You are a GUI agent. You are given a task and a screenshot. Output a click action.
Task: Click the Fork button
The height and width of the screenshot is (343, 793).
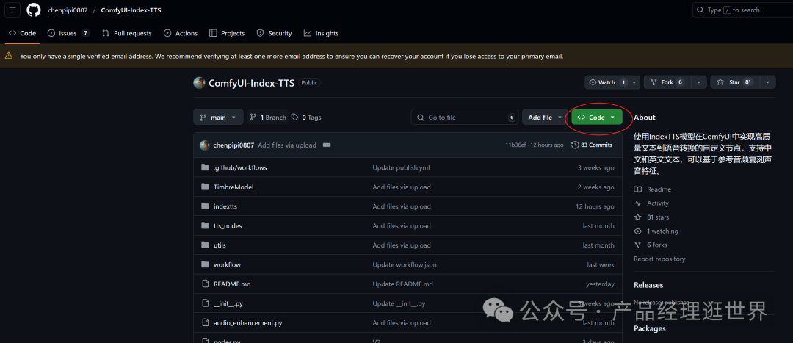pos(667,82)
